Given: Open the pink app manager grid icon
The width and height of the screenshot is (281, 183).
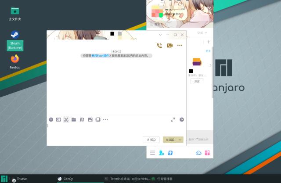Looking at the screenshot, I should point(207,153).
